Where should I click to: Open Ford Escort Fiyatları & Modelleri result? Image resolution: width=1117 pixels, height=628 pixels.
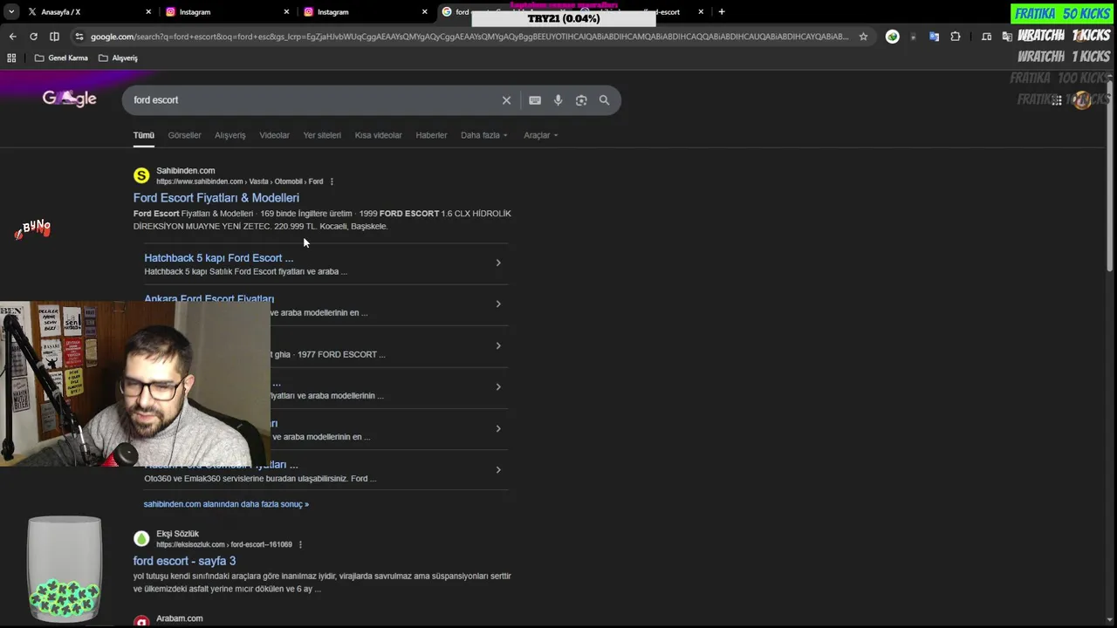pyautogui.click(x=216, y=198)
